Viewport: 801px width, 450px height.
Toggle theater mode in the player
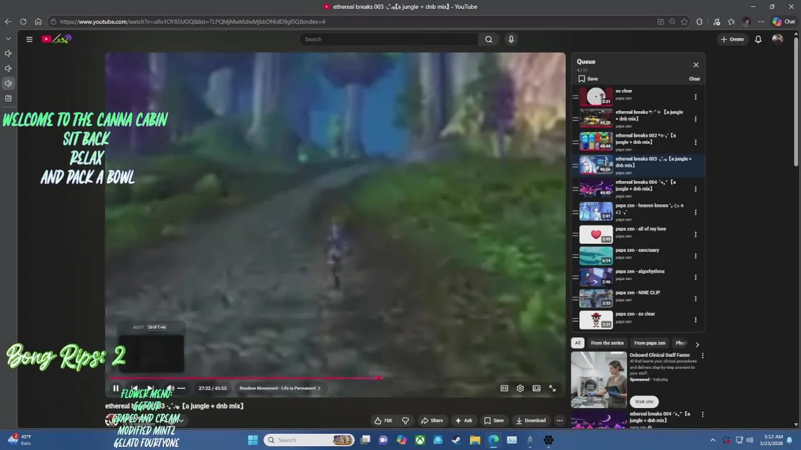point(536,388)
